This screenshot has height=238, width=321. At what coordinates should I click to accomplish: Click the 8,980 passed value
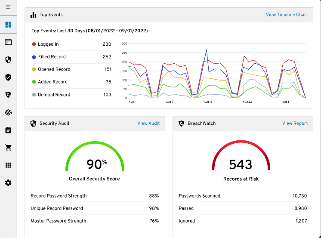301,208
